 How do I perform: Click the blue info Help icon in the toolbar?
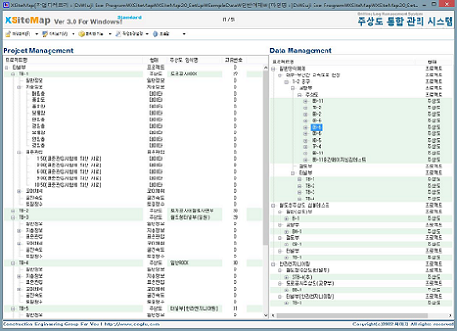(155, 34)
